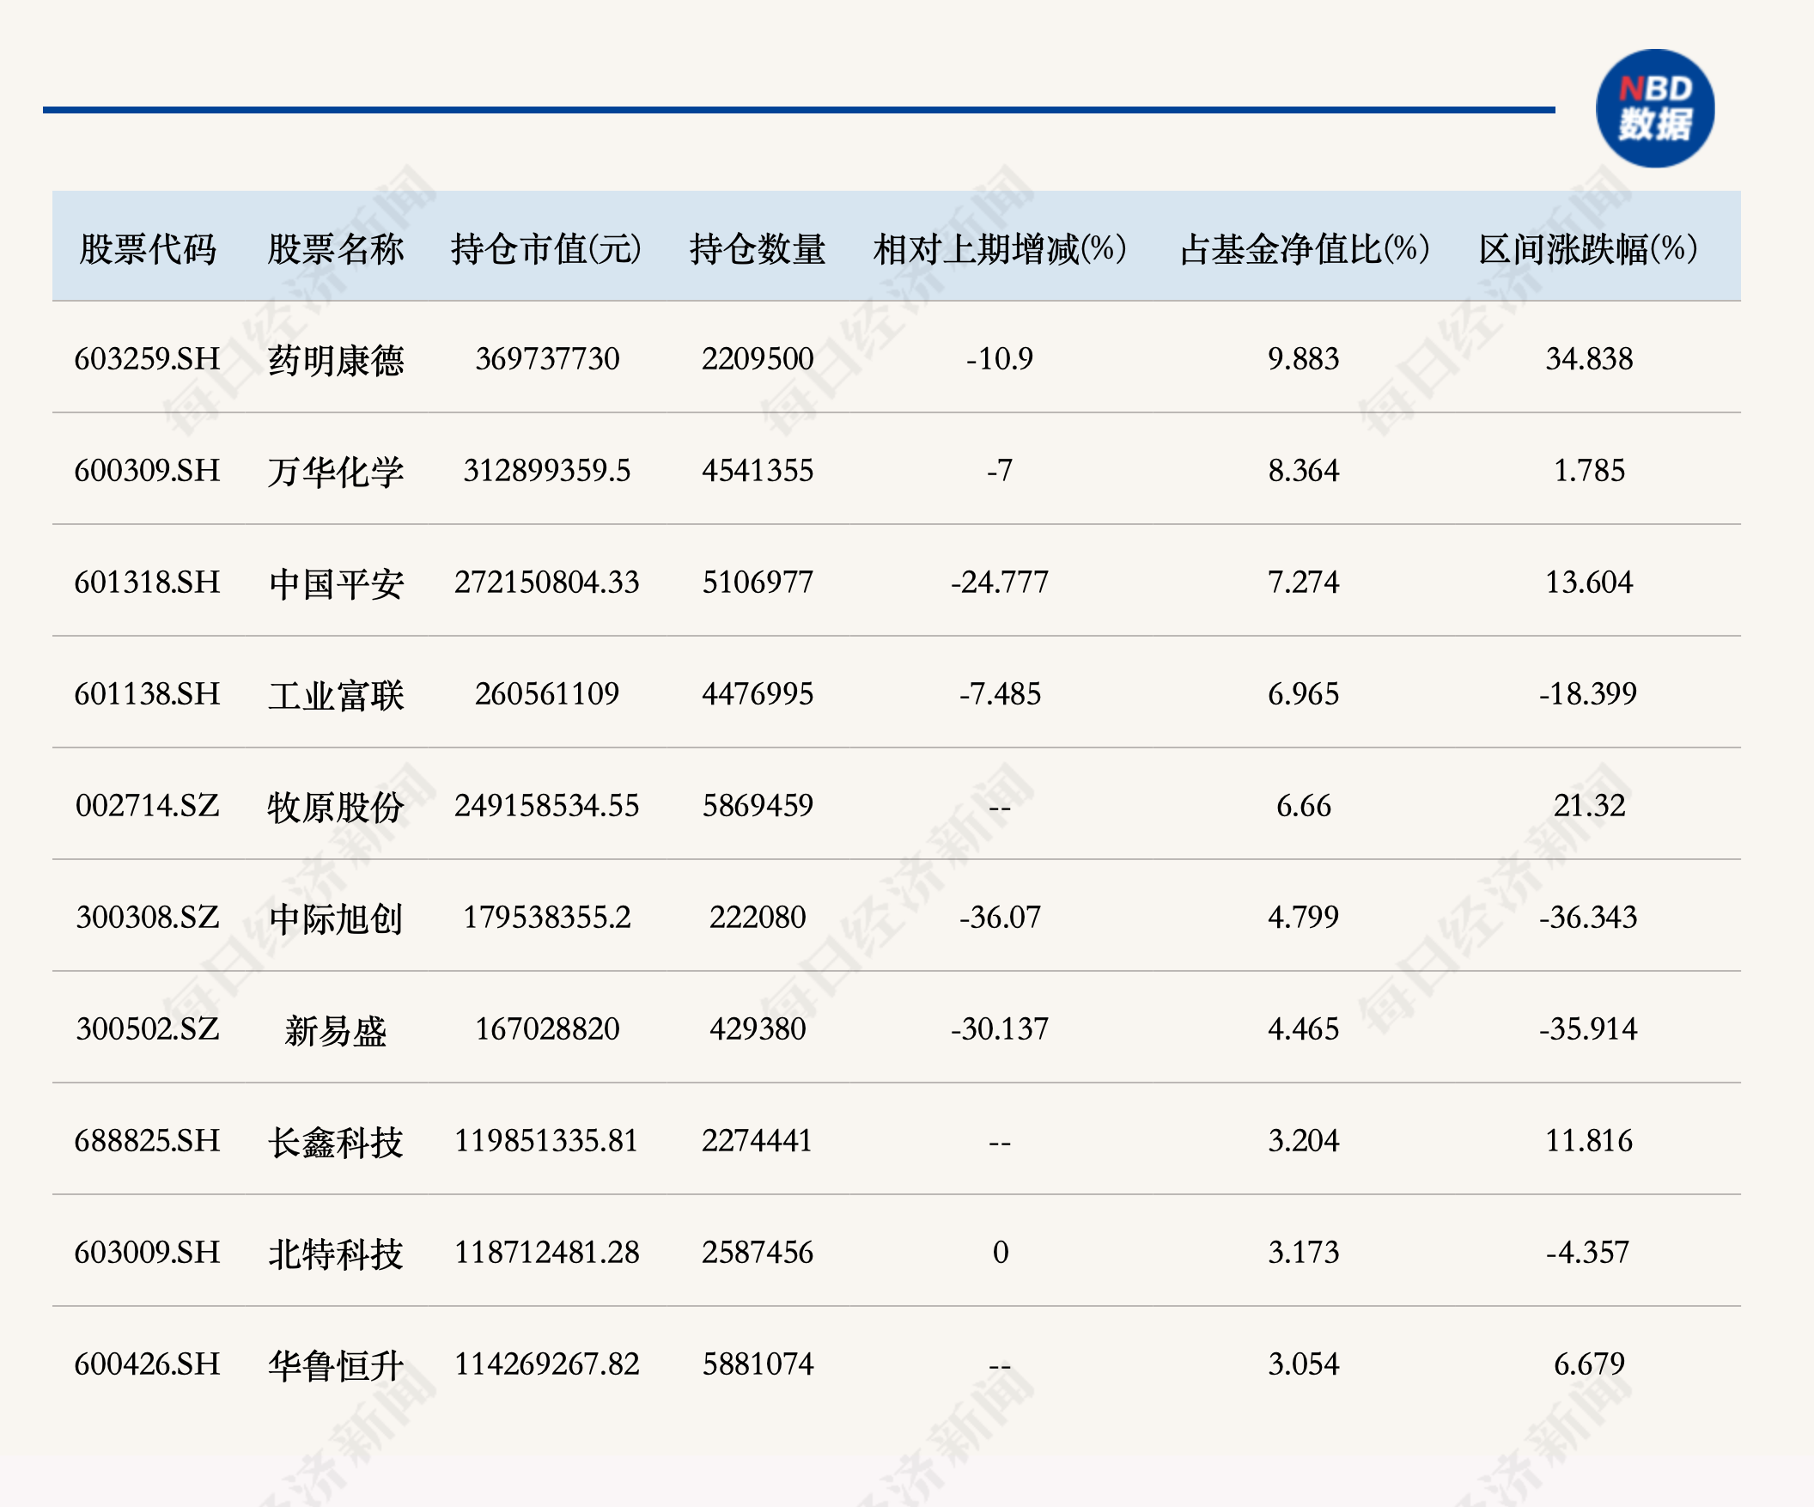The width and height of the screenshot is (1814, 1507).
Task: Click the NBD 数据 logo badge
Action: pyautogui.click(x=1654, y=108)
